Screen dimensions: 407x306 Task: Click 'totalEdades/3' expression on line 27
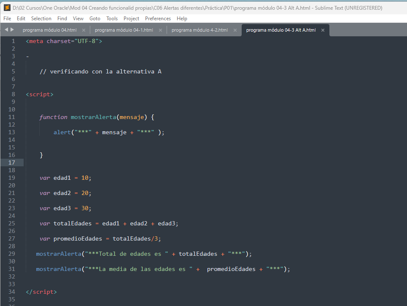(135, 239)
